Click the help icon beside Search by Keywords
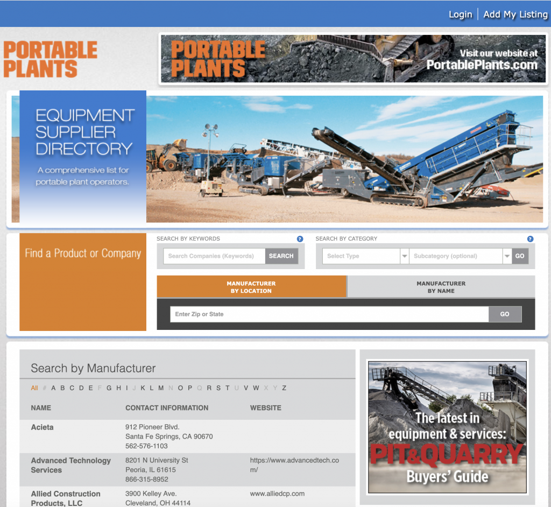The width and height of the screenshot is (551, 507). coord(300,239)
